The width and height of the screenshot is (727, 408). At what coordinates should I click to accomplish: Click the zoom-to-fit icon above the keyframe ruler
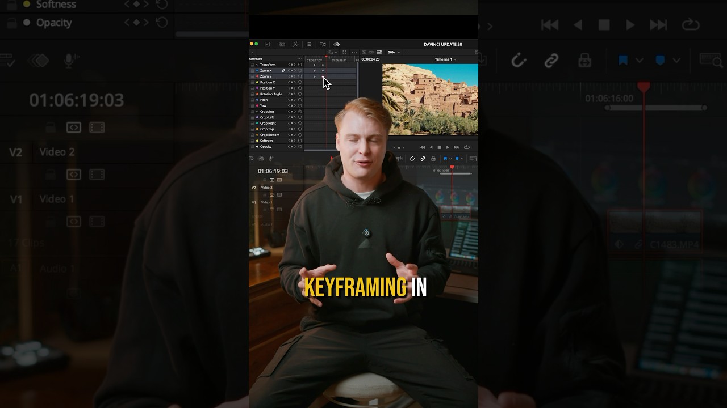point(344,52)
